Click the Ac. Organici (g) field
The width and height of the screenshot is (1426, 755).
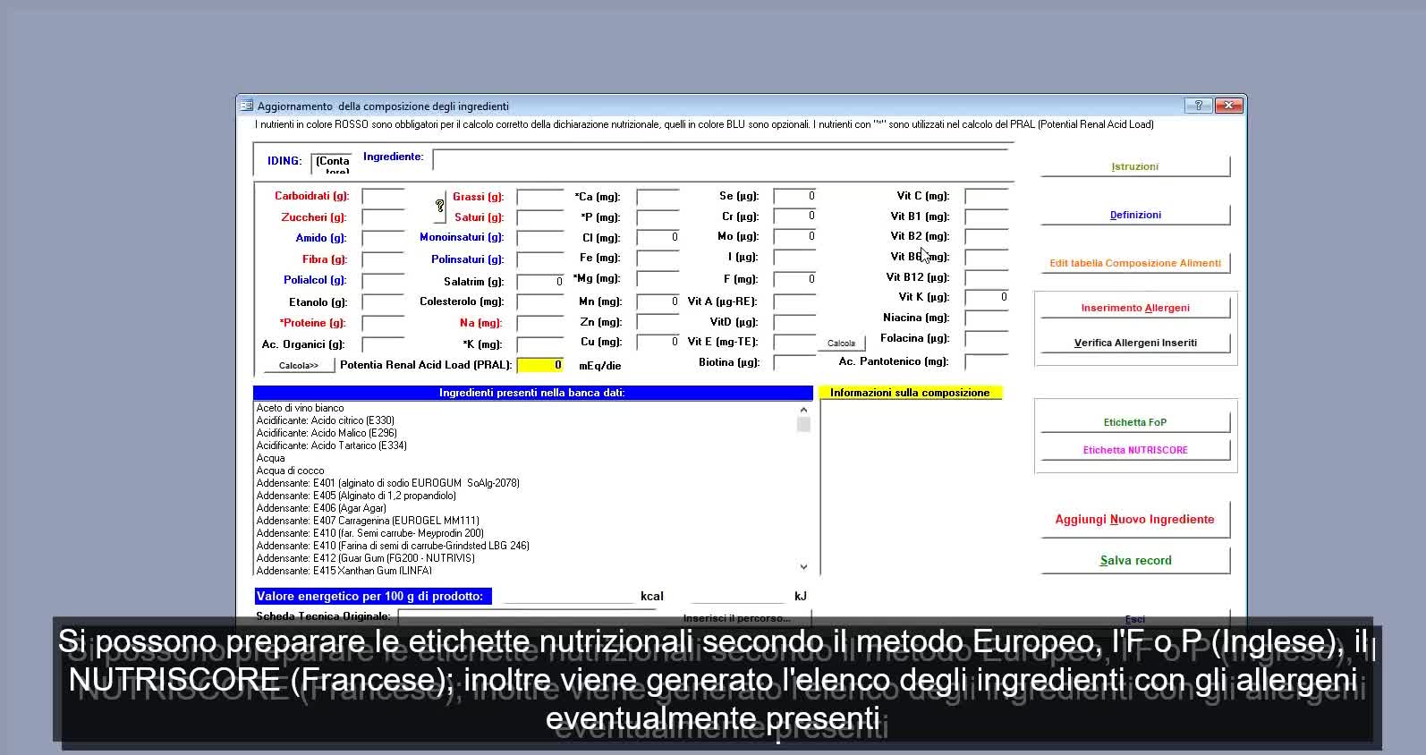click(x=383, y=344)
